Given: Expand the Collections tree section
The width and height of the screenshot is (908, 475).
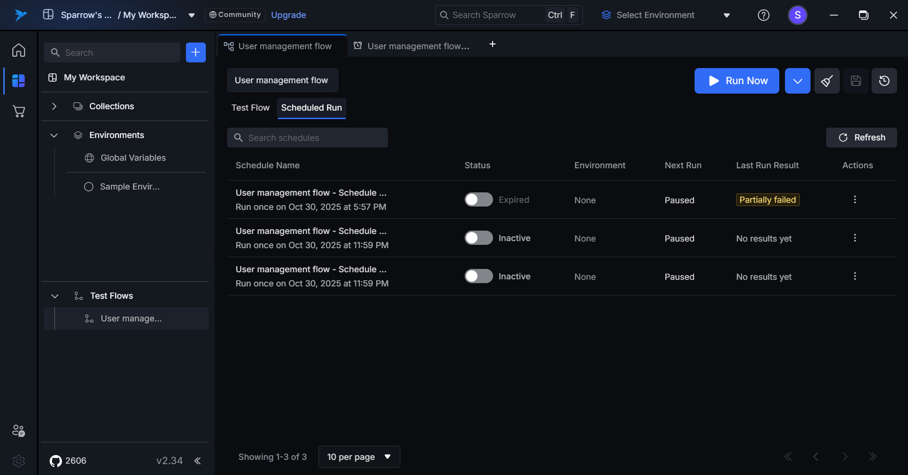Looking at the screenshot, I should click(54, 106).
